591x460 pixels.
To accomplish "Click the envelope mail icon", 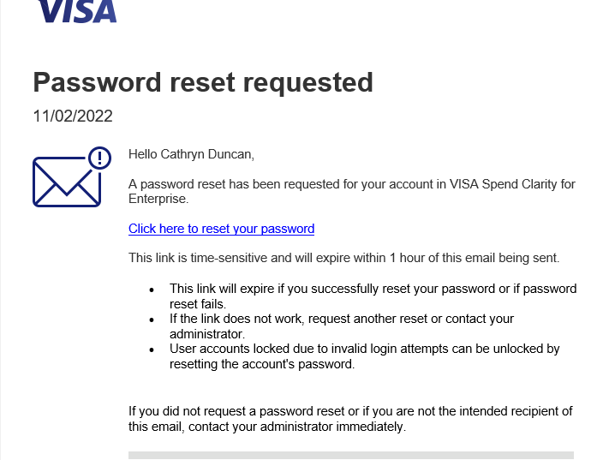I will click(x=67, y=182).
